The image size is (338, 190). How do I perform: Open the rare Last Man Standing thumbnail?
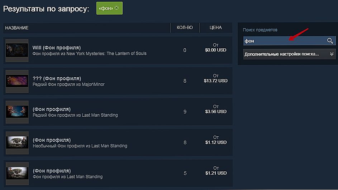click(17, 112)
